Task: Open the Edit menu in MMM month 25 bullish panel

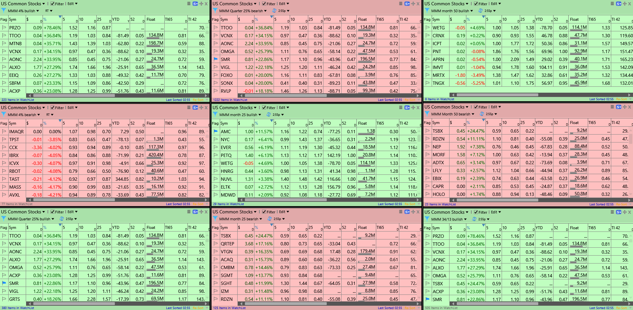Action: tap(284, 108)
